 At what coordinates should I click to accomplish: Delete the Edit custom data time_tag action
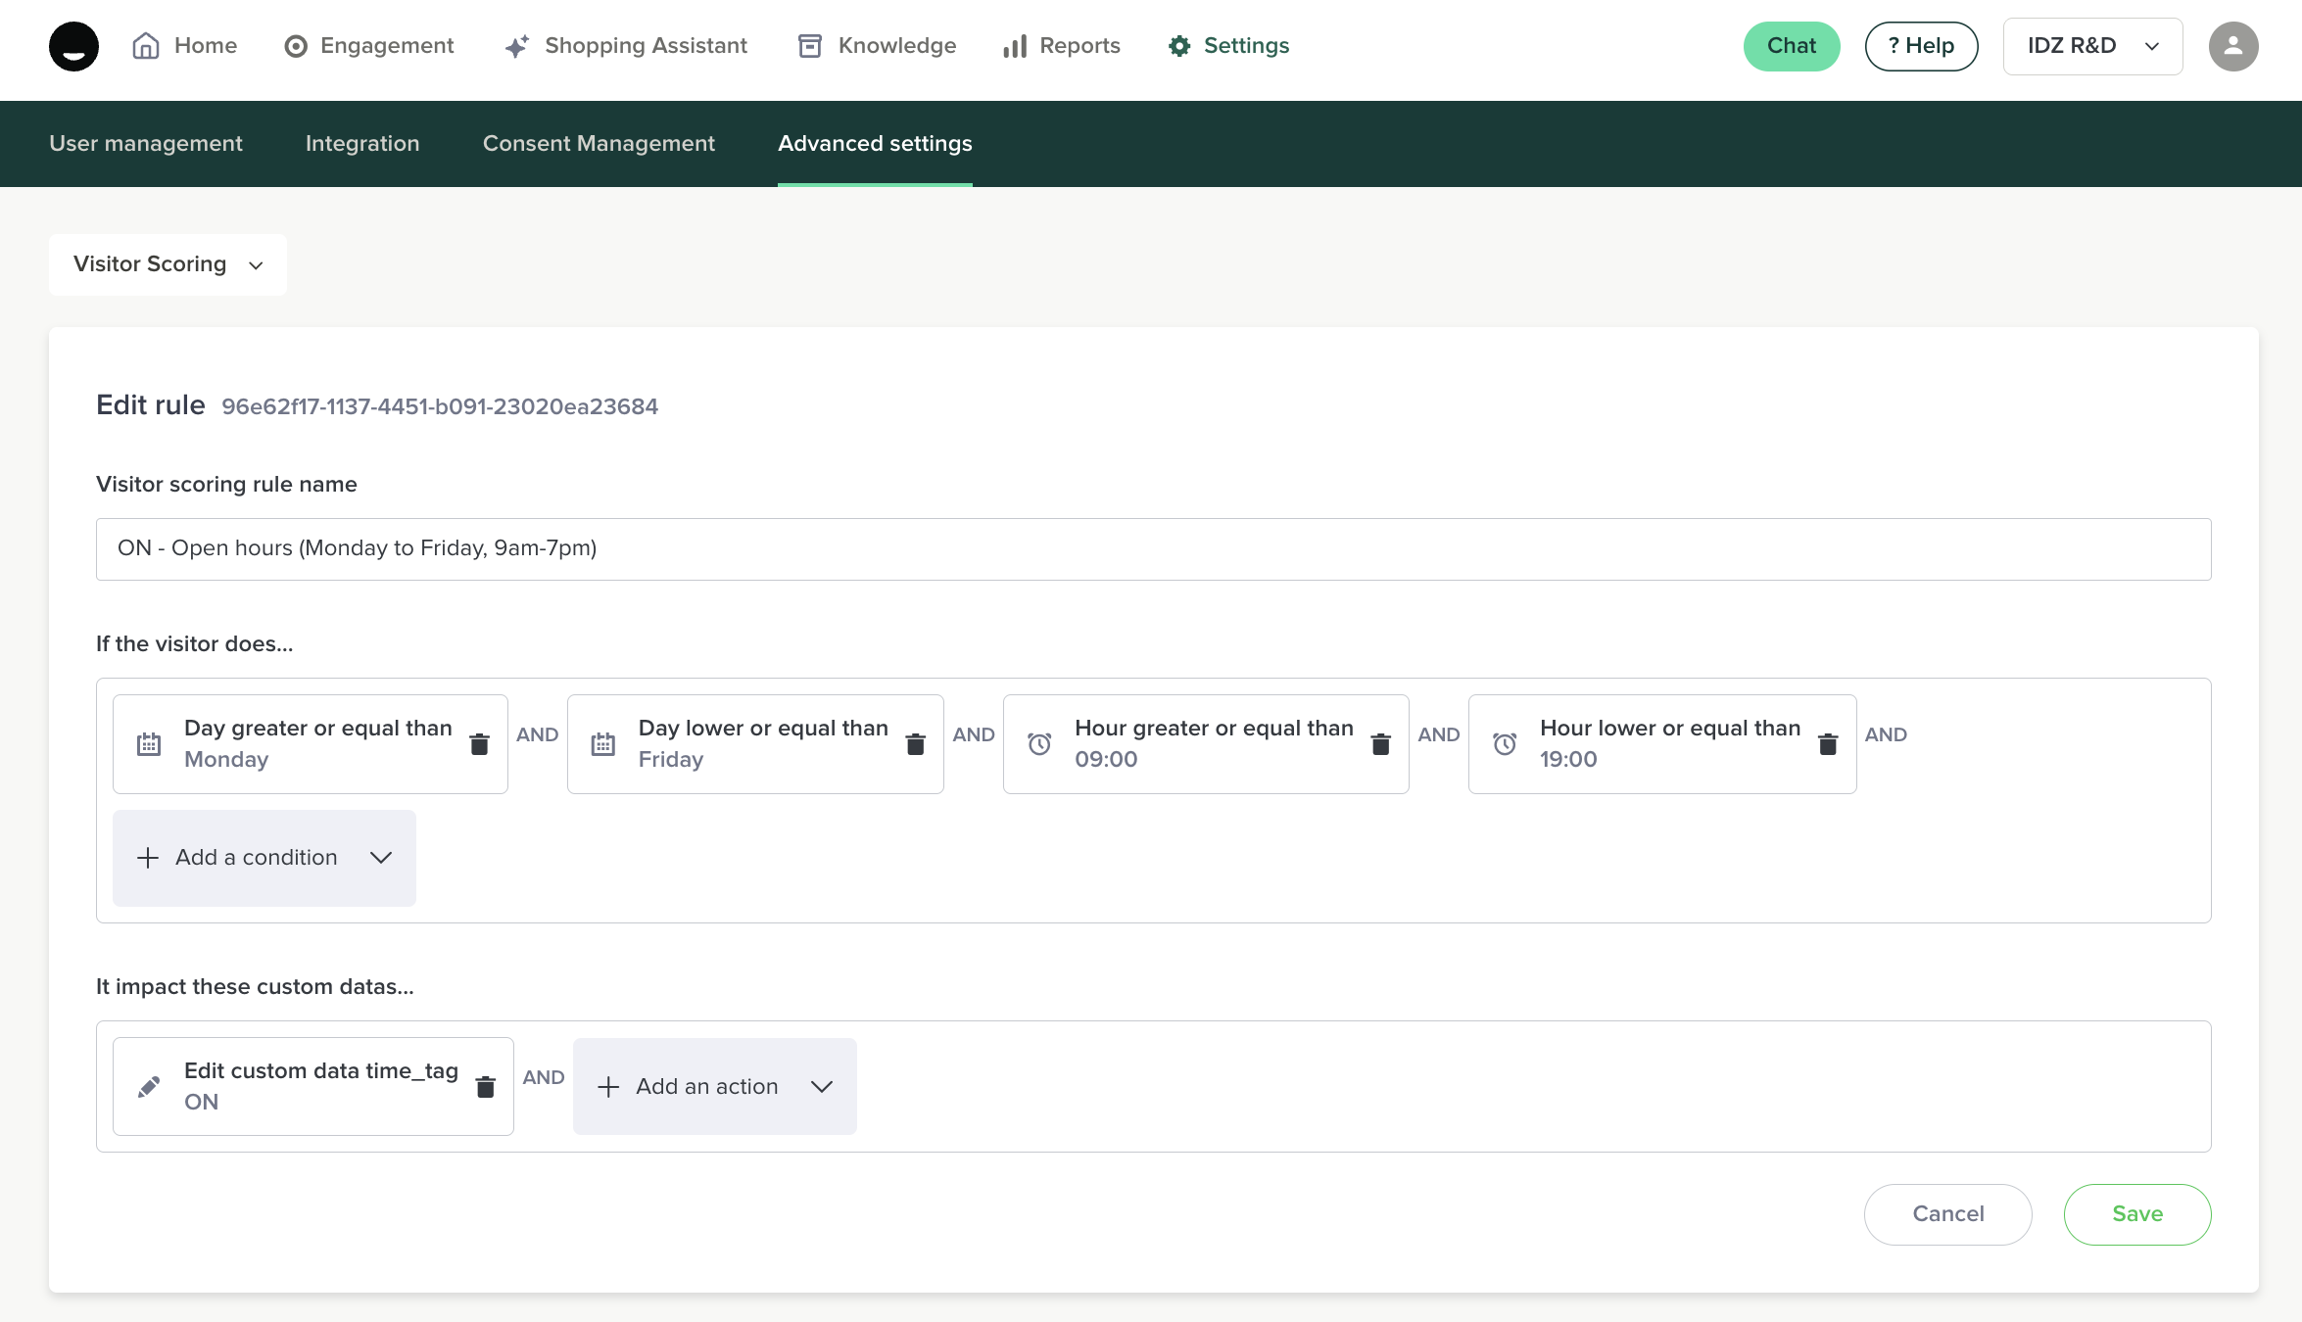point(485,1087)
